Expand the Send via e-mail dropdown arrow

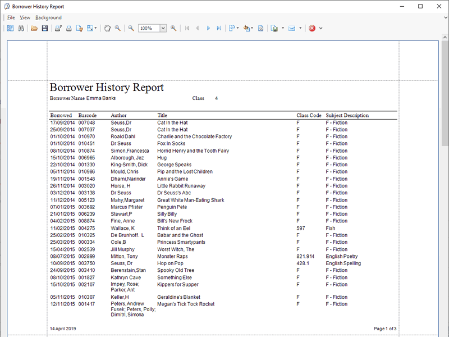point(300,28)
